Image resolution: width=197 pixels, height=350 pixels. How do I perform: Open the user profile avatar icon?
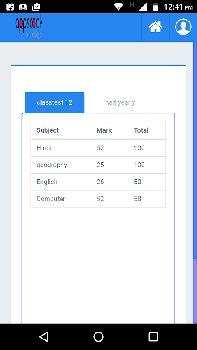(x=183, y=27)
